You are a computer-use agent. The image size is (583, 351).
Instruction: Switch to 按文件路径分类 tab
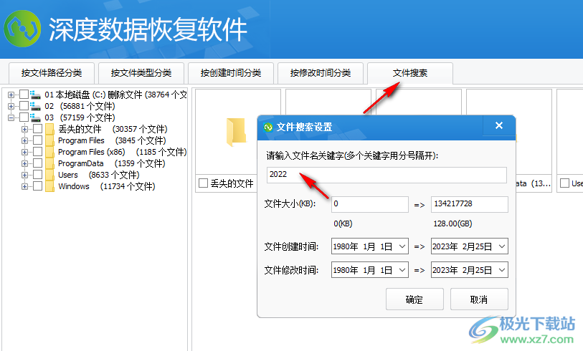52,73
